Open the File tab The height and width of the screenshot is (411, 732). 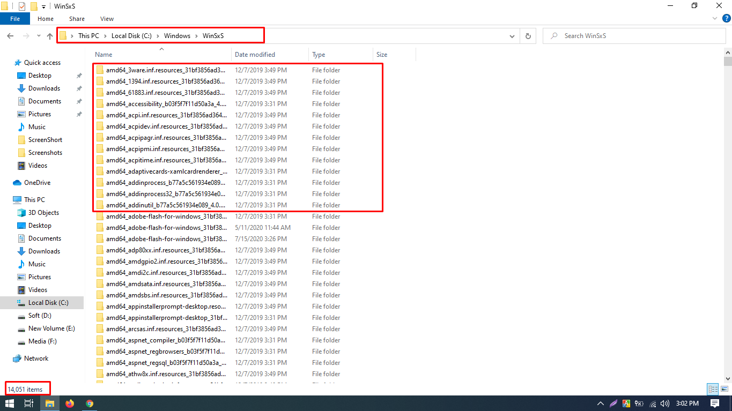(15, 19)
